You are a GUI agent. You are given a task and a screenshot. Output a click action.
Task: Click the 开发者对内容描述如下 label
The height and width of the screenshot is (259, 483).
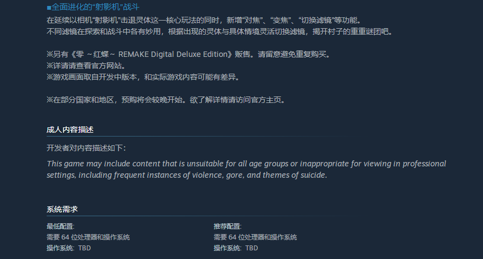point(86,148)
